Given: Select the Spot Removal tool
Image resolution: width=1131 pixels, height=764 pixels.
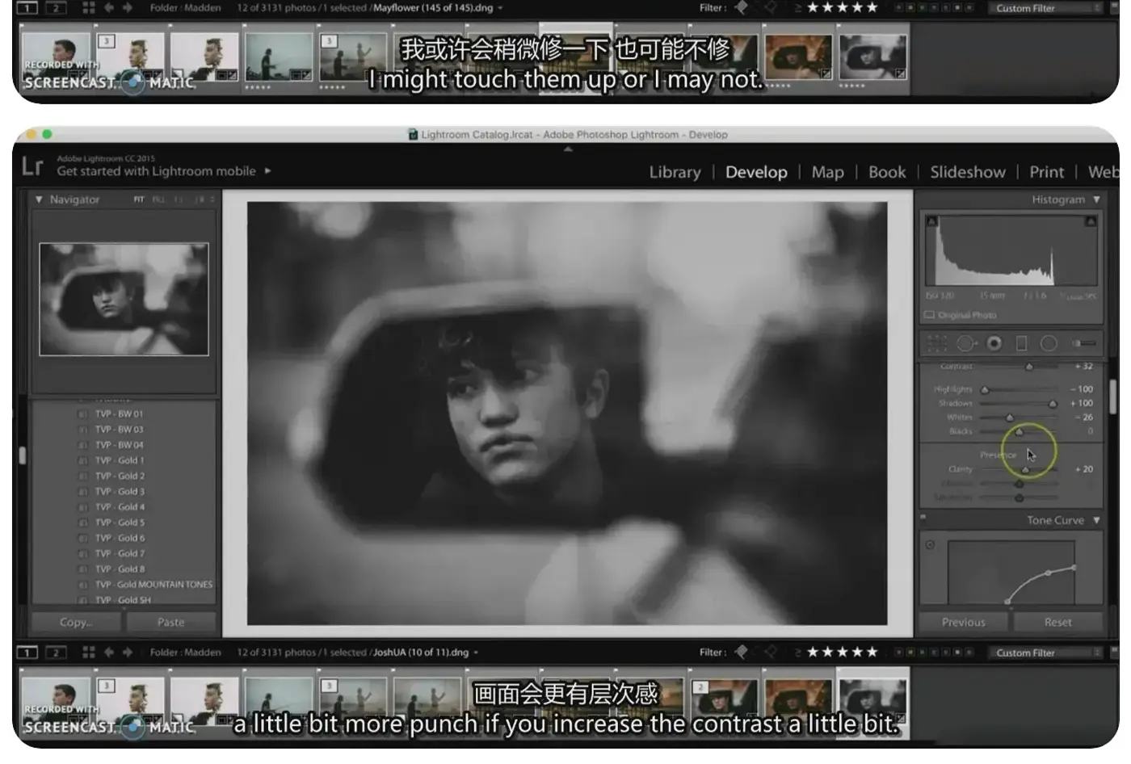Looking at the screenshot, I should [x=966, y=344].
